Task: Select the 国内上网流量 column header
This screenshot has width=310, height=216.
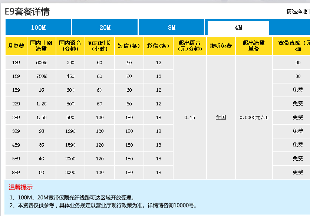Action: tap(41, 46)
